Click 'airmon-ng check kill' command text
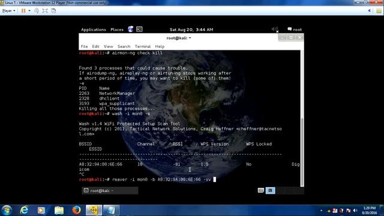This screenshot has height=216, width=384. point(137,53)
